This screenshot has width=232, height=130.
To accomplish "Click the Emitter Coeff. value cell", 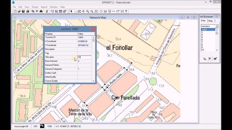I will 84,73.
